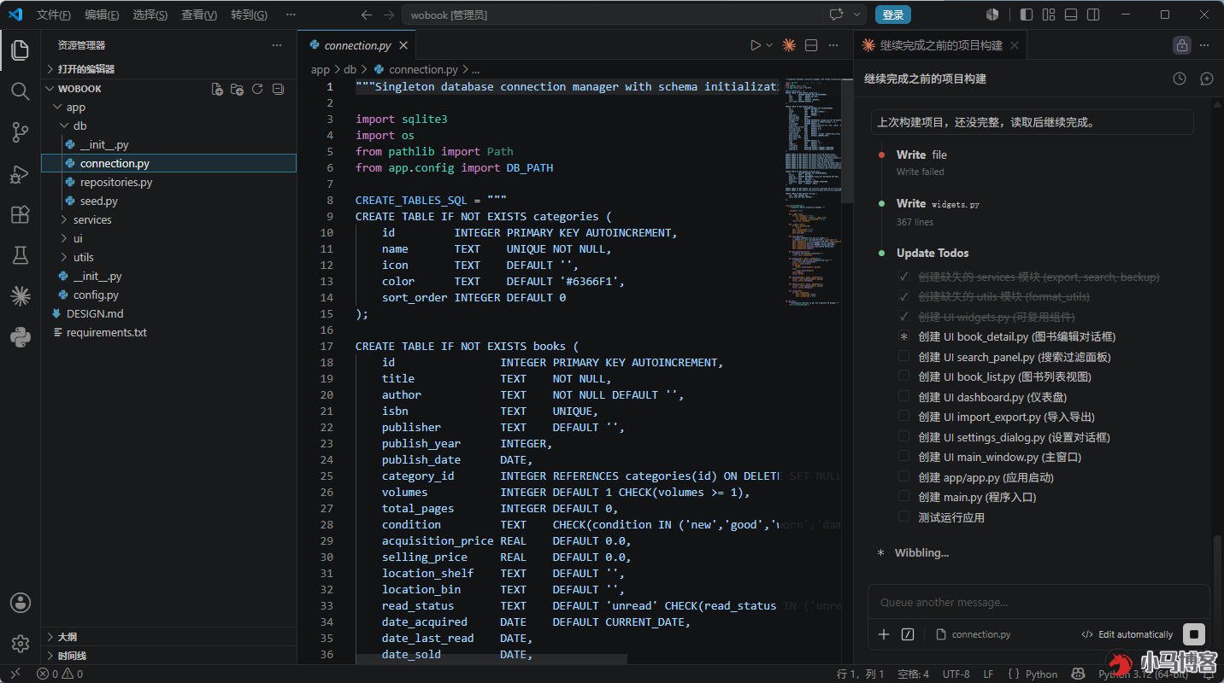This screenshot has height=683, width=1224.
Task: Open editor more actions ellipsis
Action: click(x=835, y=45)
